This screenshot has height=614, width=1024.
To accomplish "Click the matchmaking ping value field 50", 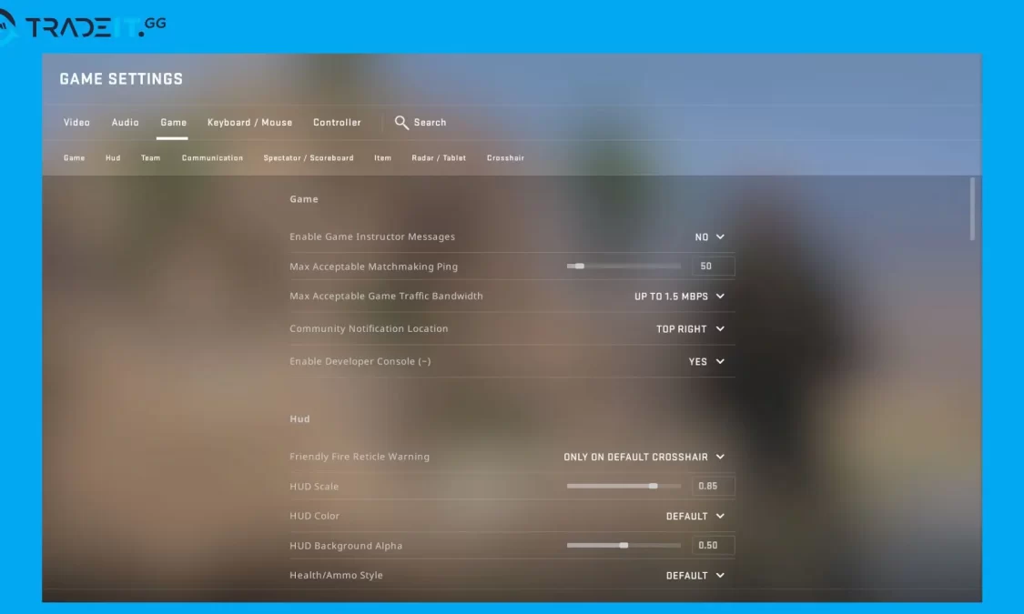I will pyautogui.click(x=713, y=267).
